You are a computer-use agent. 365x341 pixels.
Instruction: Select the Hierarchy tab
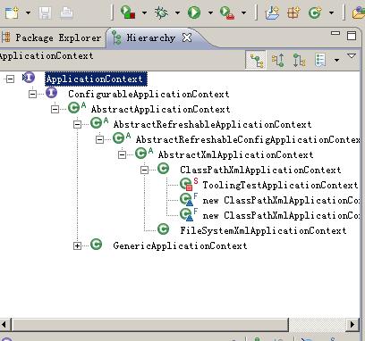[151, 37]
